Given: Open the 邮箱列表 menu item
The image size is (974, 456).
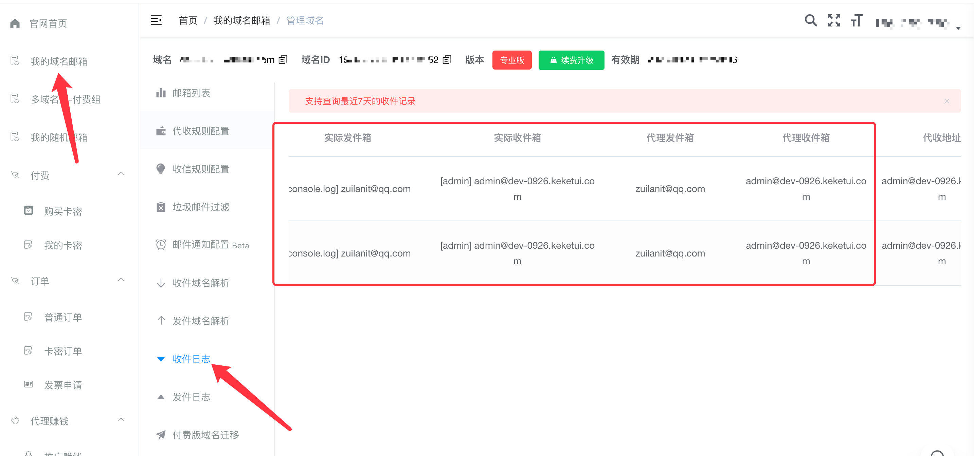Looking at the screenshot, I should (x=206, y=93).
